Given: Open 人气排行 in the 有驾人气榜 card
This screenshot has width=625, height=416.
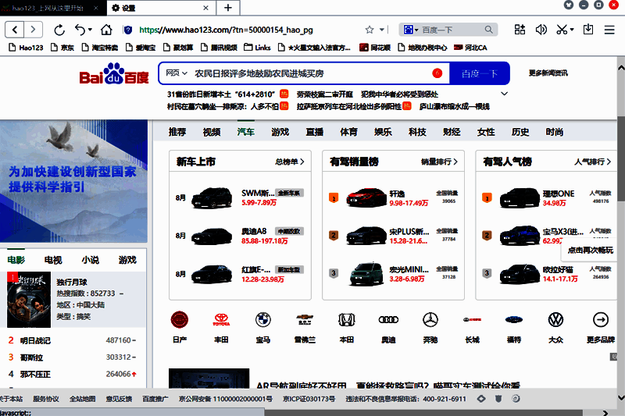Looking at the screenshot, I should (x=593, y=162).
